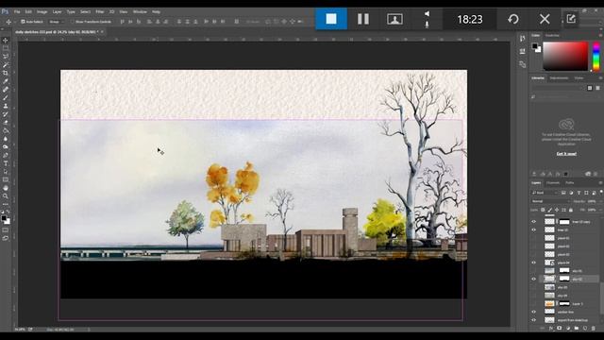
Task: Click the Get it now! link
Action: [x=566, y=154]
